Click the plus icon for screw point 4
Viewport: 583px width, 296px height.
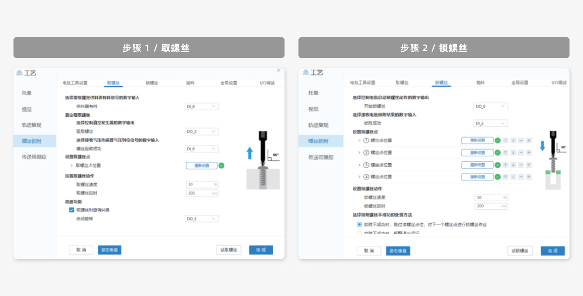pyautogui.click(x=529, y=177)
